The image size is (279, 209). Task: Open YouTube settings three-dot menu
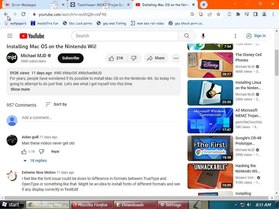tap(235, 36)
